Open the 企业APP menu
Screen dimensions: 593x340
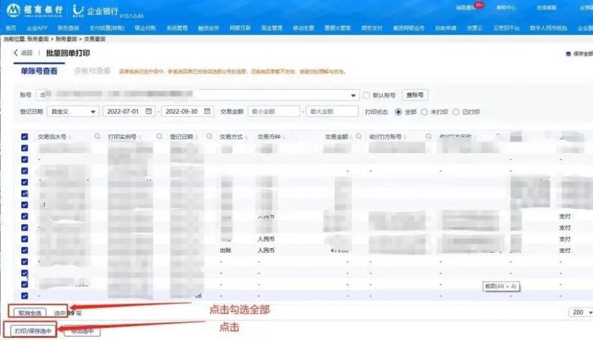pos(37,28)
